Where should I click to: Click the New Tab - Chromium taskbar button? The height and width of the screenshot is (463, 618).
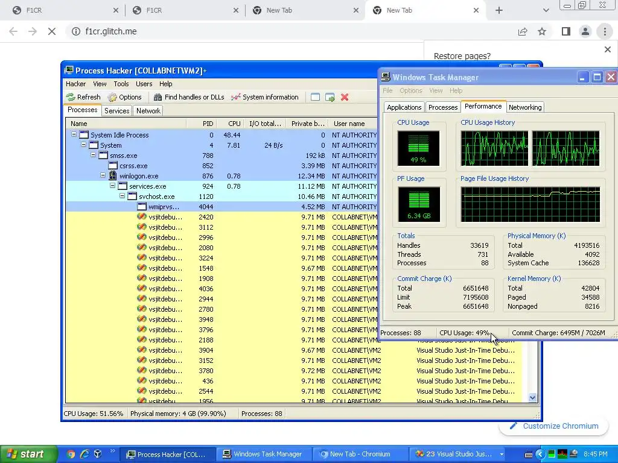(360, 455)
